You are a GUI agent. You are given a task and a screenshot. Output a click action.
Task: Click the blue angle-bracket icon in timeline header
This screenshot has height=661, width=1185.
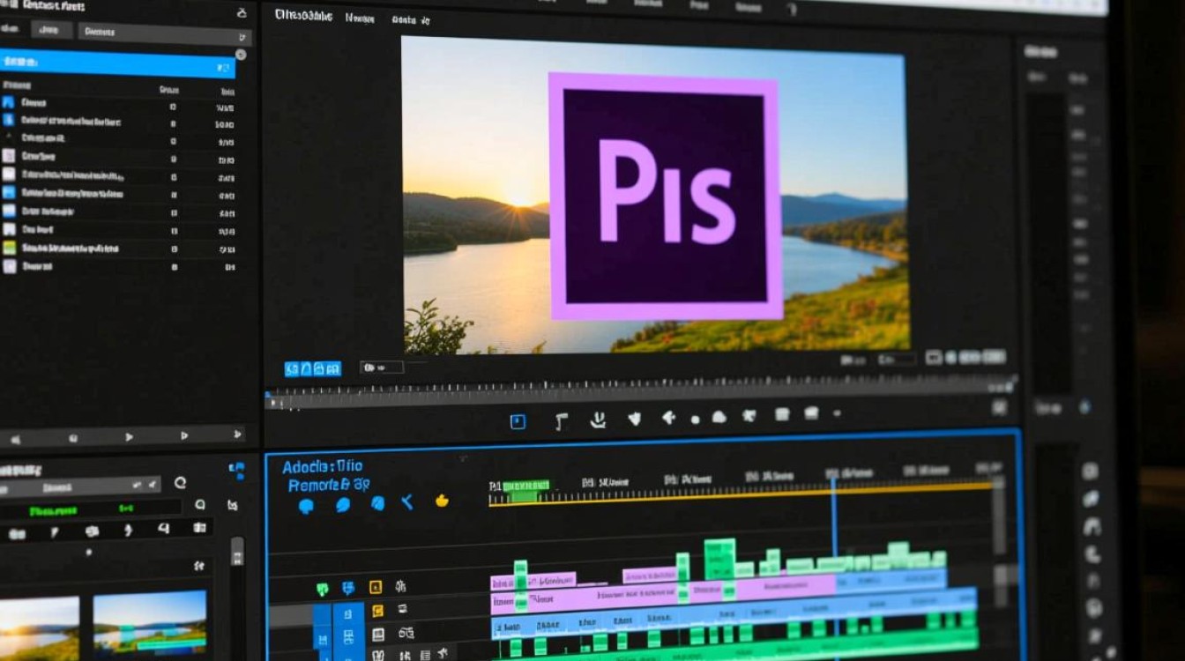click(406, 502)
